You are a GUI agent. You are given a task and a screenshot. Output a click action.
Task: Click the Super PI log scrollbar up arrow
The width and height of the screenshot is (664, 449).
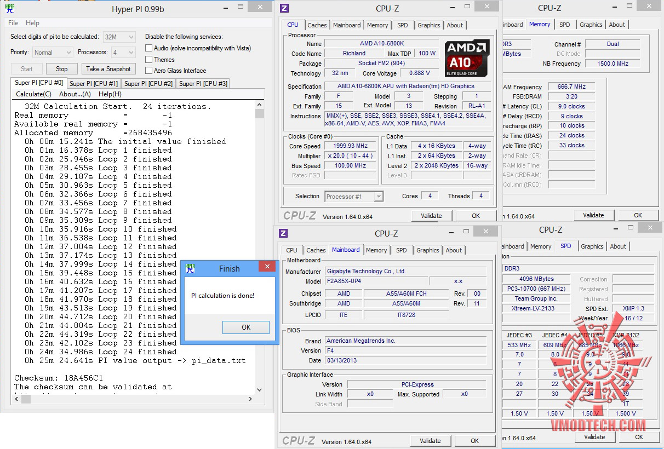tap(260, 105)
